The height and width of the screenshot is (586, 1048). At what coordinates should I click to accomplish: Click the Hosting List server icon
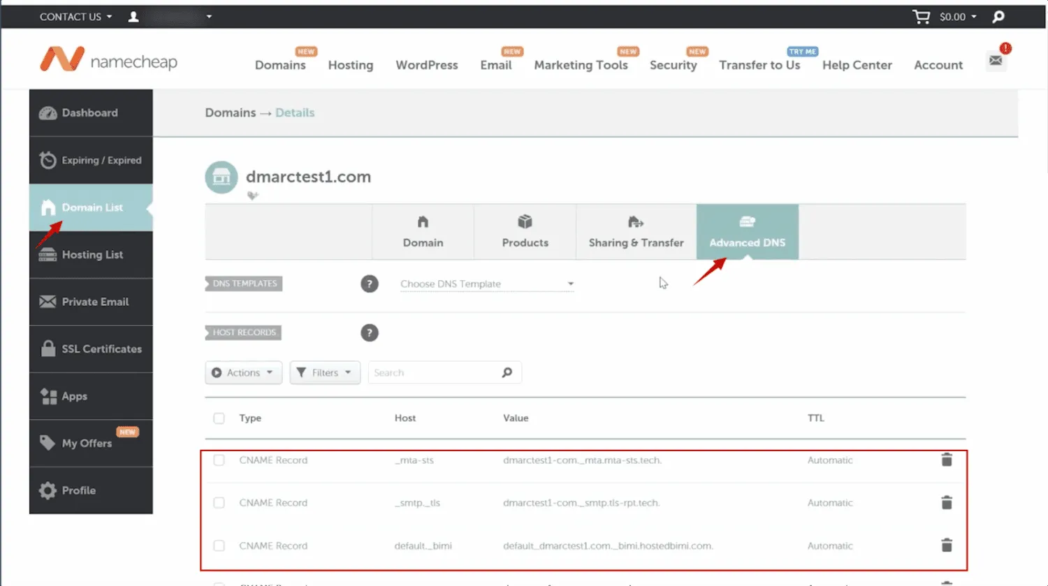pyautogui.click(x=48, y=255)
